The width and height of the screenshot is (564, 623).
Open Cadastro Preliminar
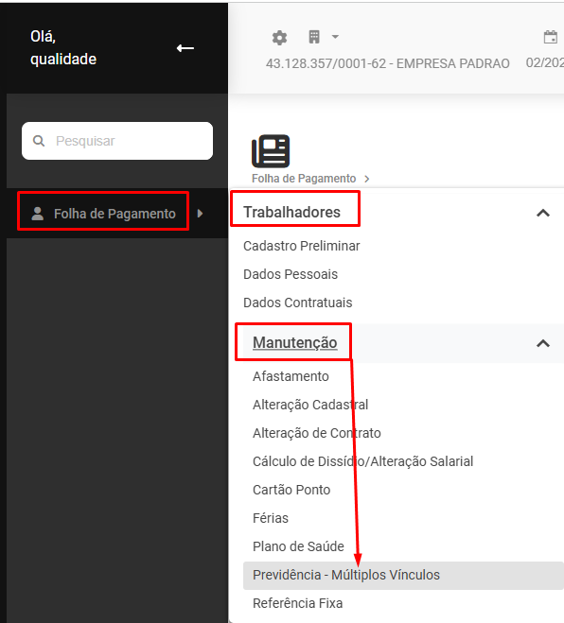302,246
